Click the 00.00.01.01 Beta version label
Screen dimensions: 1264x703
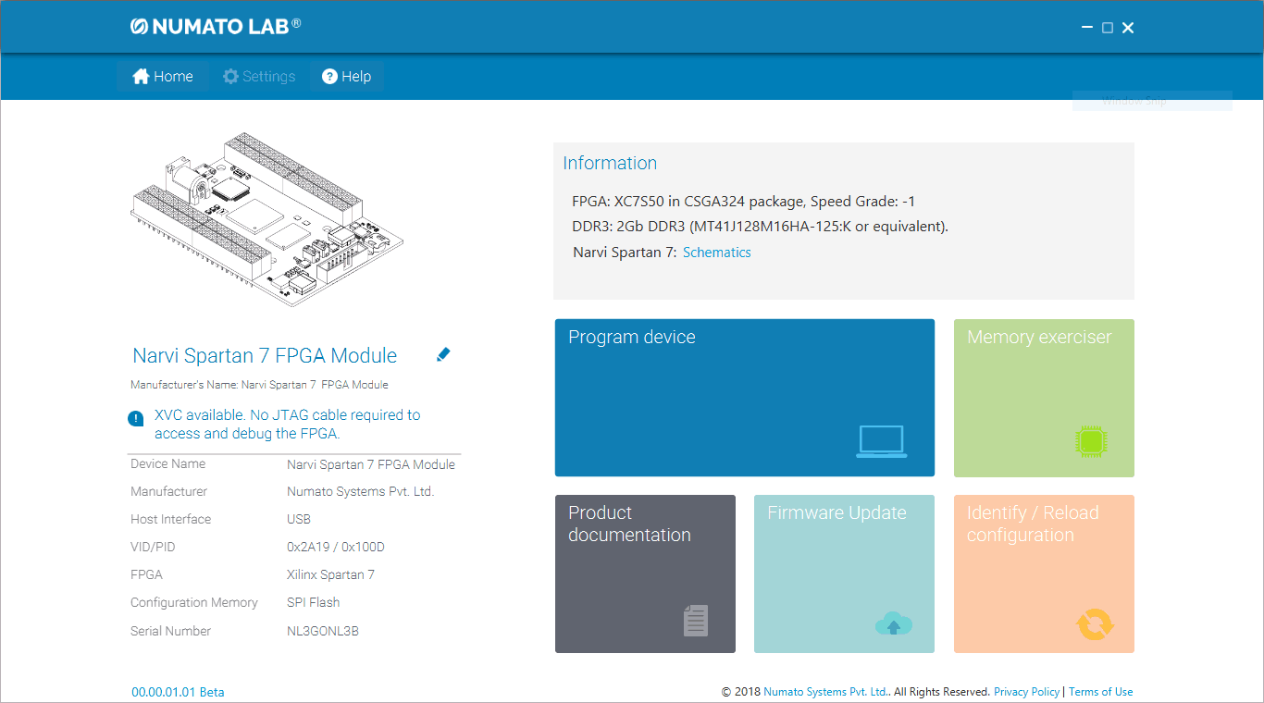point(178,692)
